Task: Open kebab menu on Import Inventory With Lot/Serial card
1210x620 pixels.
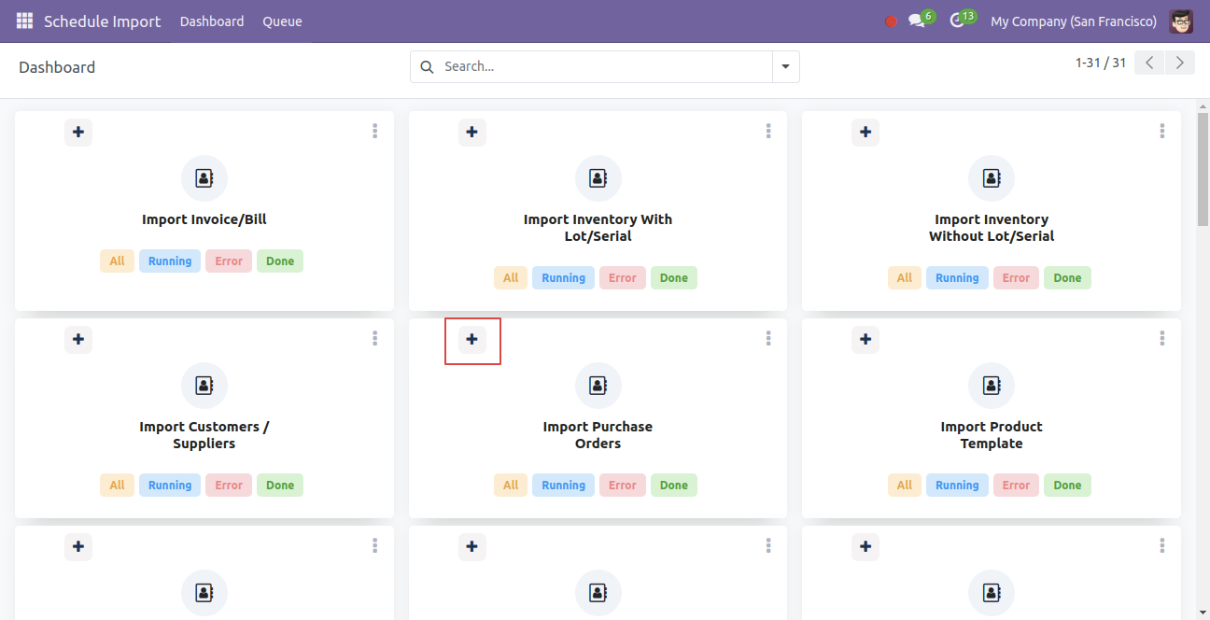Action: pos(768,132)
